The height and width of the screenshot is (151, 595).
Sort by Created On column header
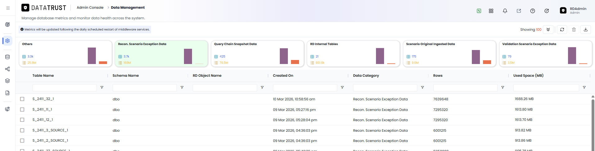[x=283, y=75]
